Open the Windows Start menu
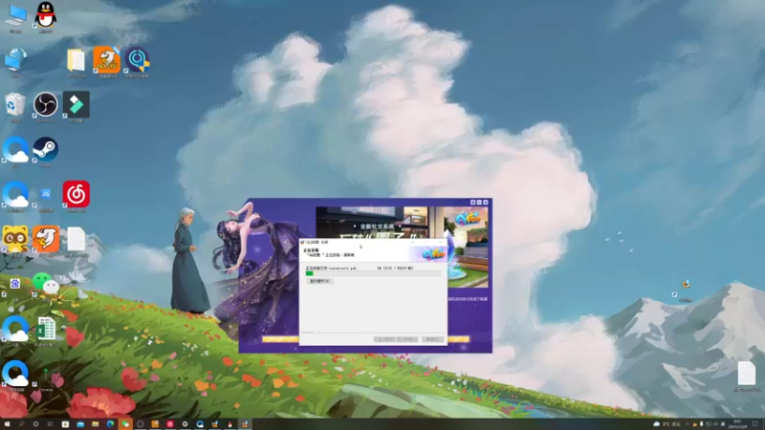This screenshot has width=765, height=430. [8, 424]
